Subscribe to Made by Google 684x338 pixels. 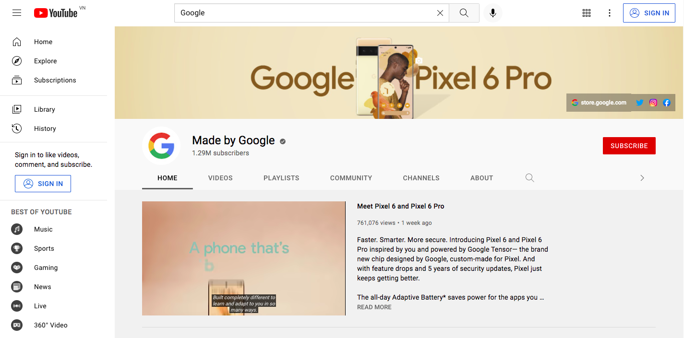click(629, 146)
